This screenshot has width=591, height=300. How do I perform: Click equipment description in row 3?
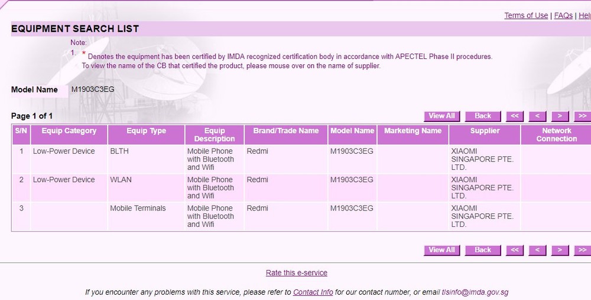coord(210,216)
